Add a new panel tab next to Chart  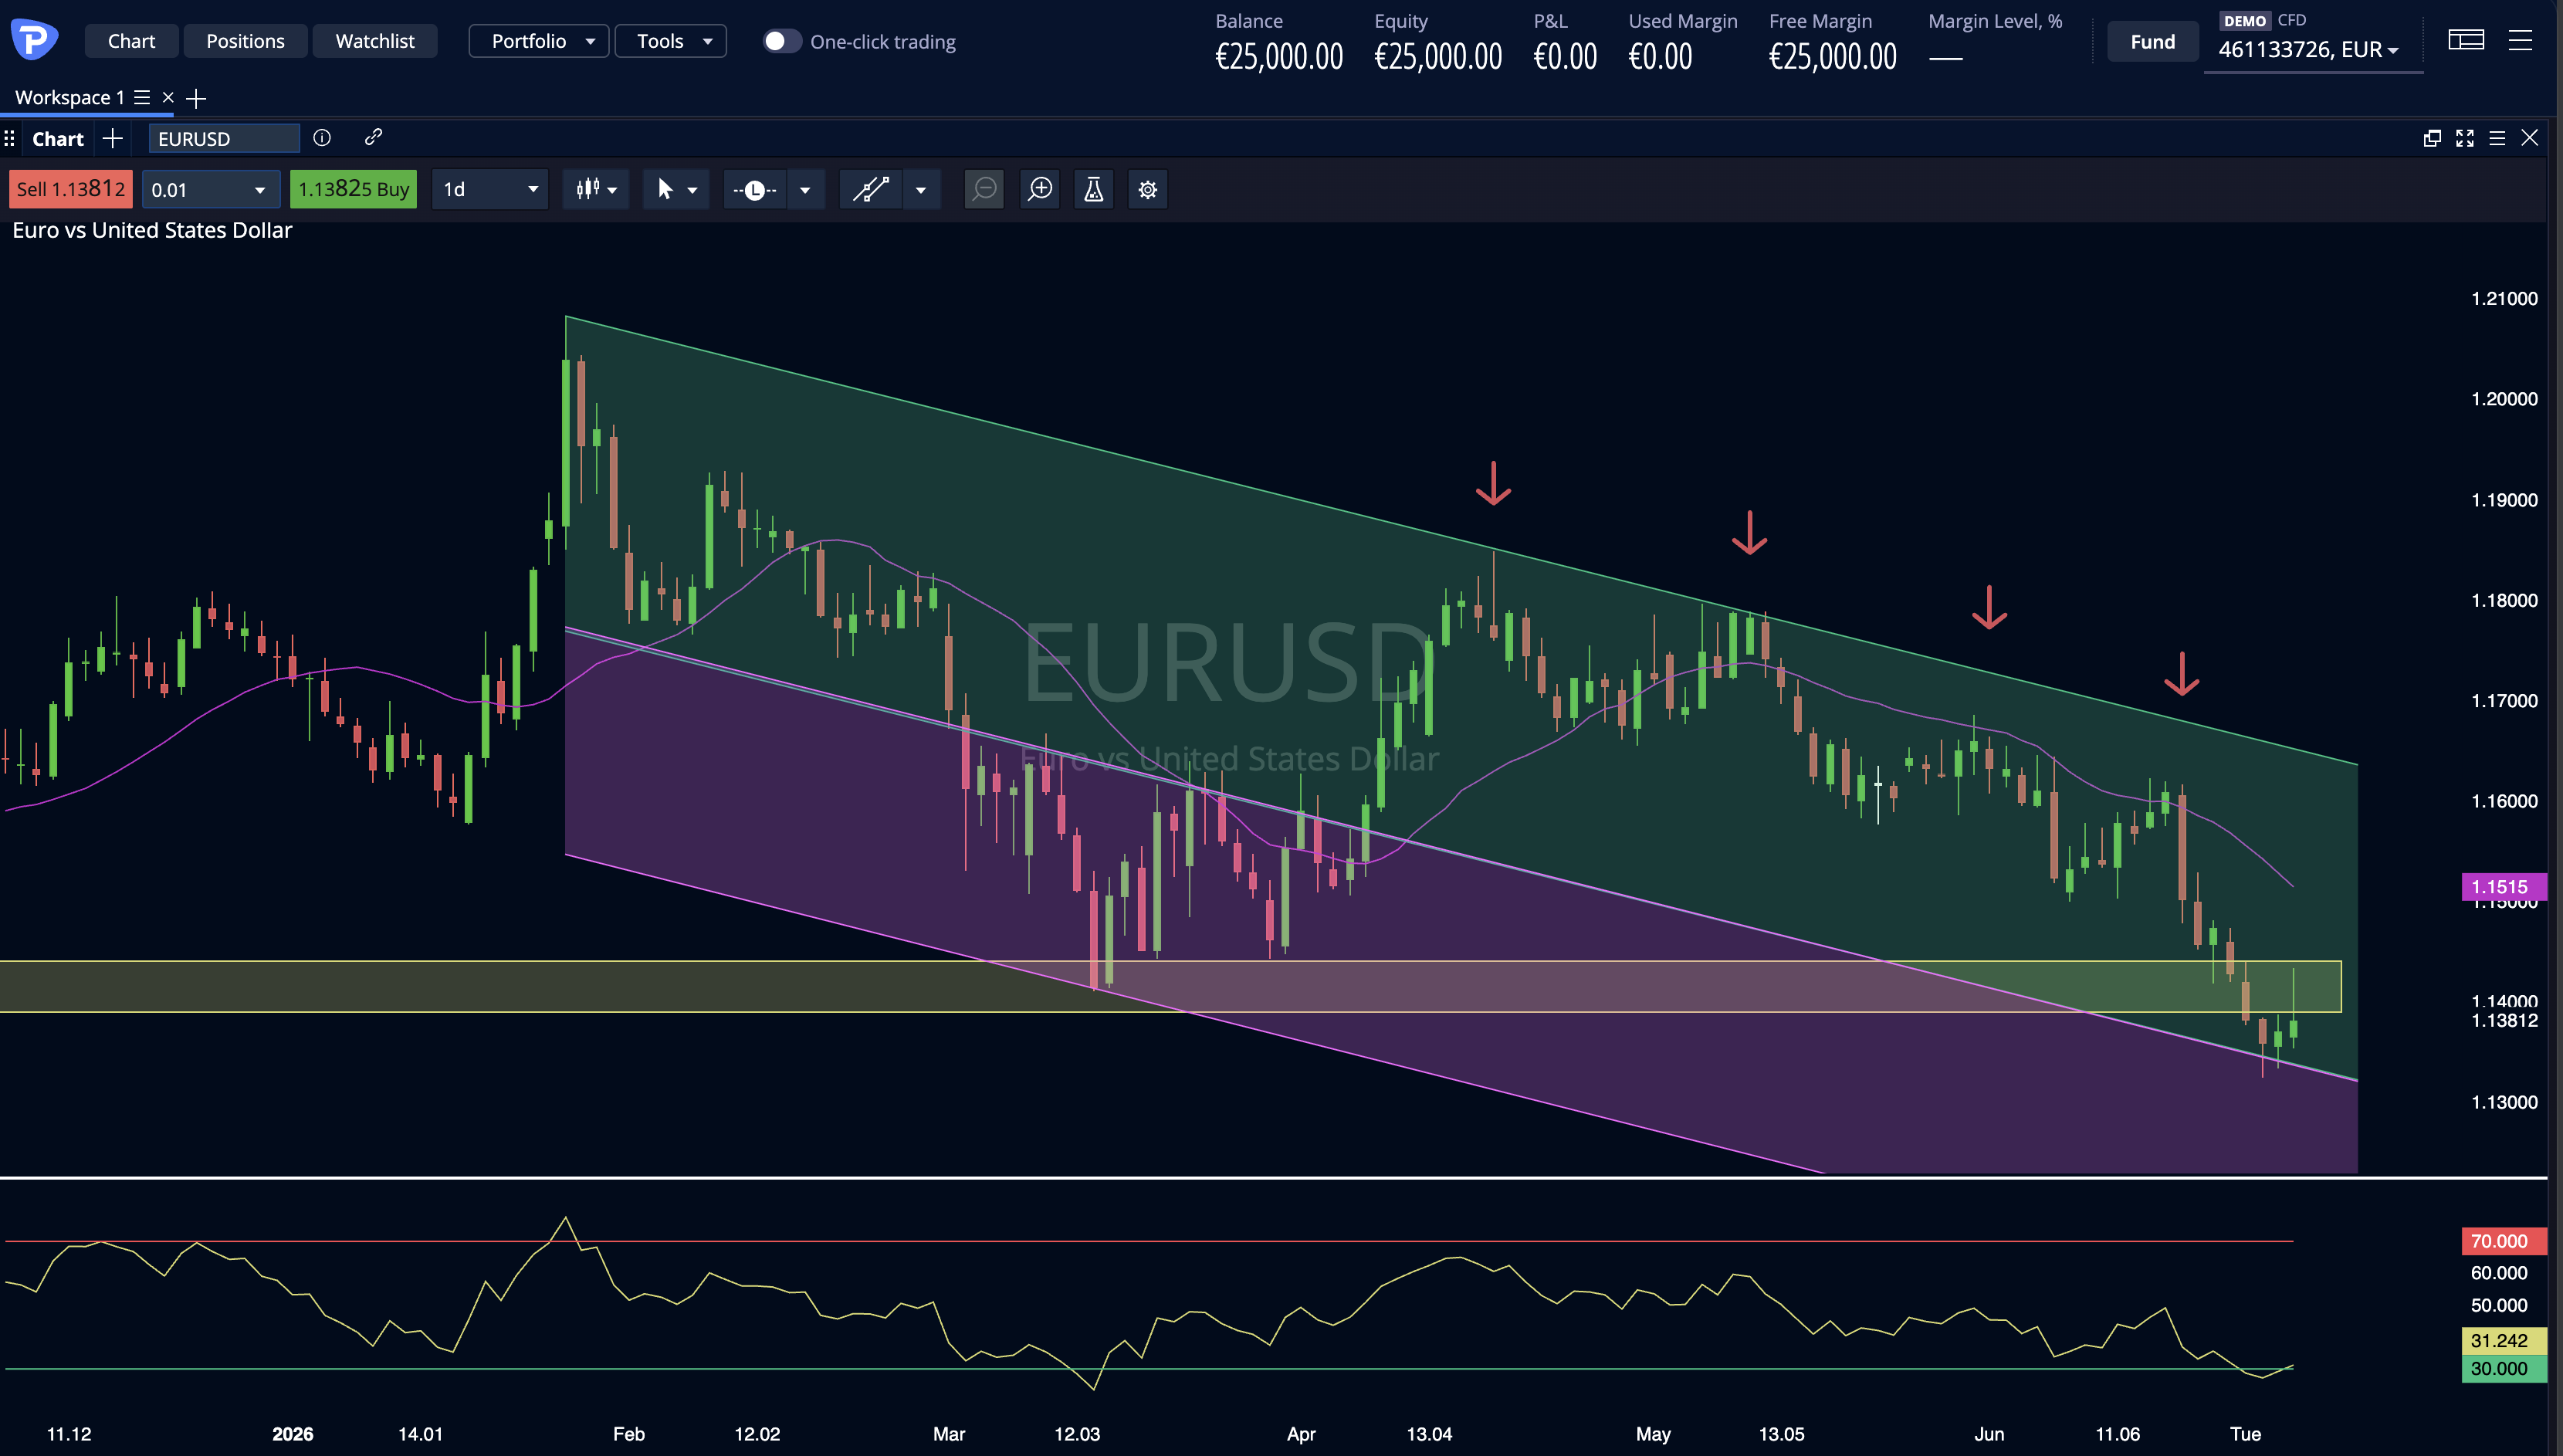click(112, 138)
